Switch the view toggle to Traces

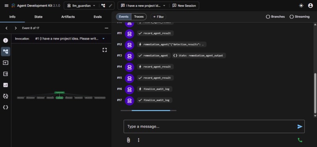click(139, 17)
